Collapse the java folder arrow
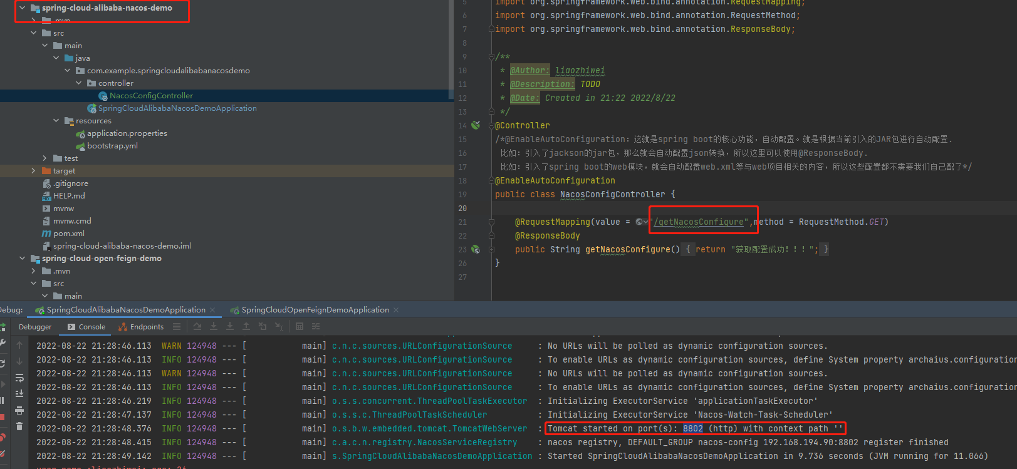The height and width of the screenshot is (469, 1017). [x=56, y=58]
